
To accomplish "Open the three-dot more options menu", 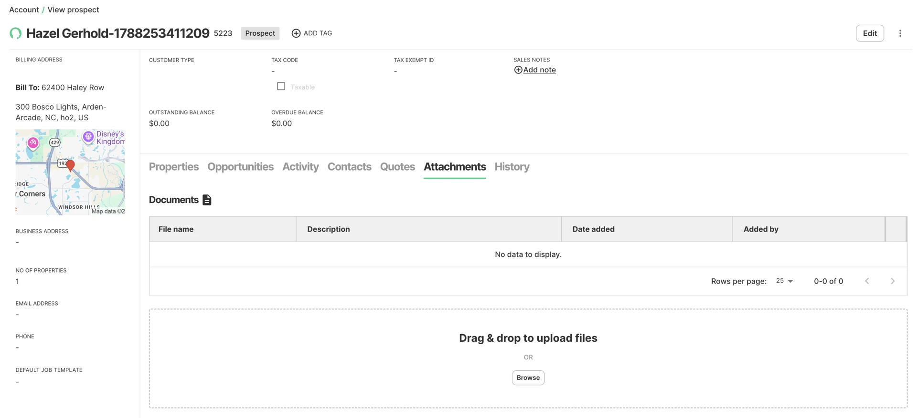I will click(x=900, y=33).
